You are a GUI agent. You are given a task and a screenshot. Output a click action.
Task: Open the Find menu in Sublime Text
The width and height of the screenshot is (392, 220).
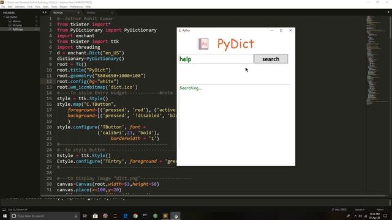[x=30, y=7]
